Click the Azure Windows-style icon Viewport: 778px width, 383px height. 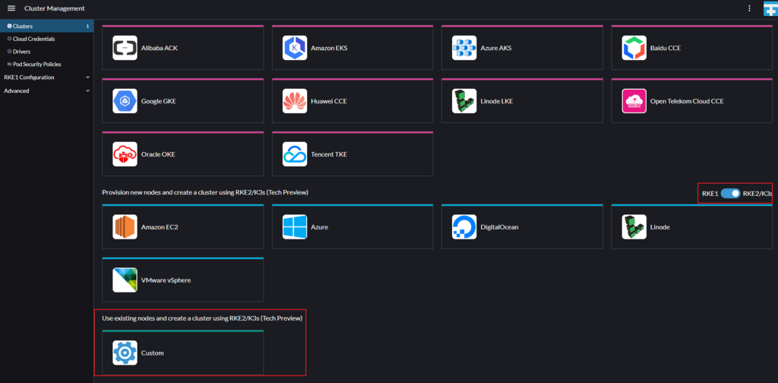pyautogui.click(x=295, y=227)
